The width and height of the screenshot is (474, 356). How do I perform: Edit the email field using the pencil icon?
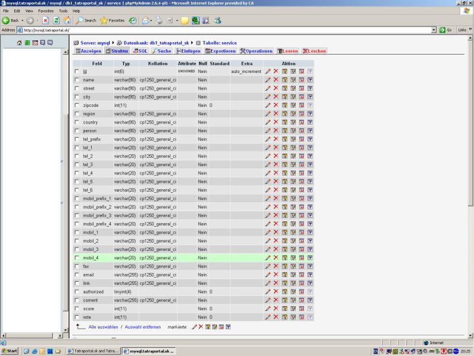268,275
